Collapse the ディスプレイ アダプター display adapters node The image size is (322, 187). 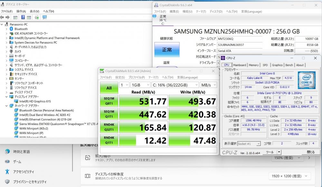pos(6,97)
